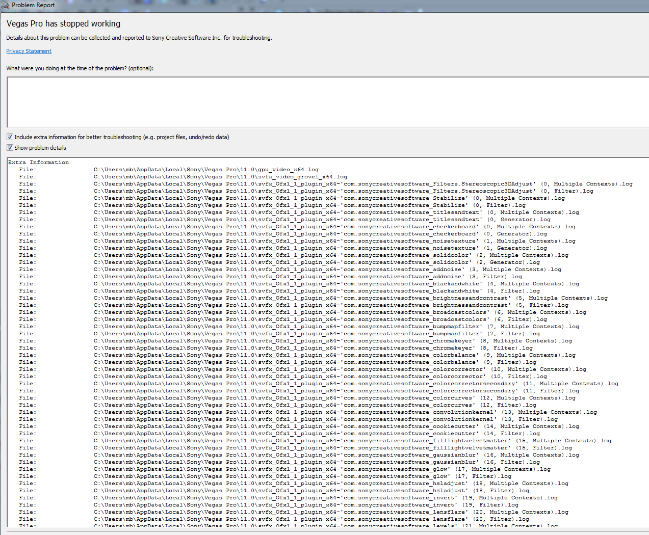Click gaussianblur Multiple Contexts log entry
Viewport: 649px width, 535px height.
coord(299,455)
